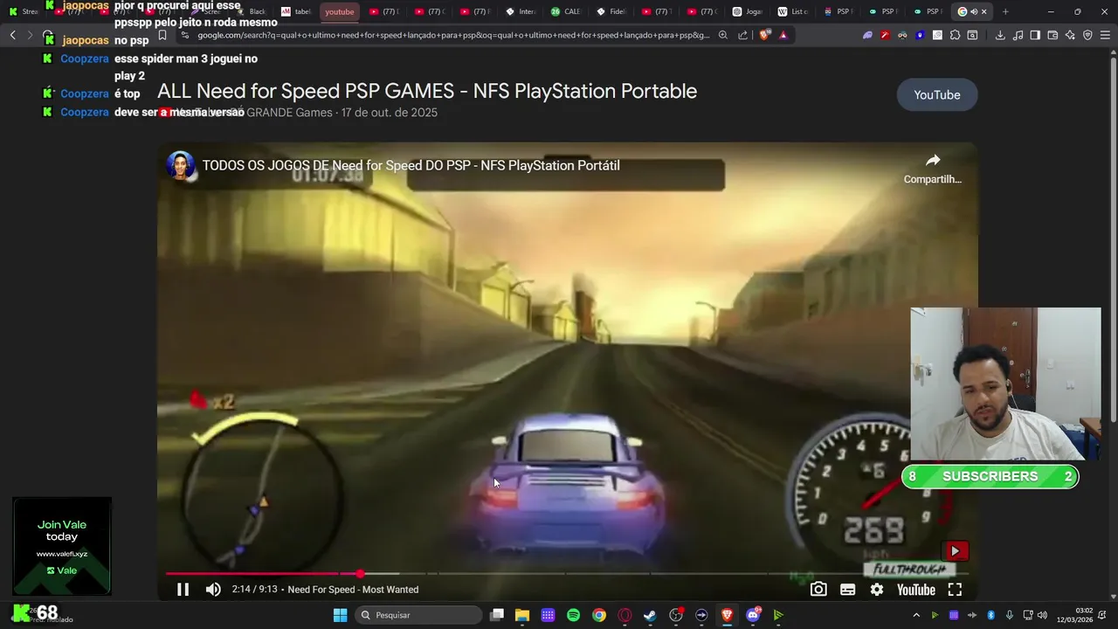The image size is (1118, 629).
Task: Open the channel avatar in the video header
Action: (181, 165)
